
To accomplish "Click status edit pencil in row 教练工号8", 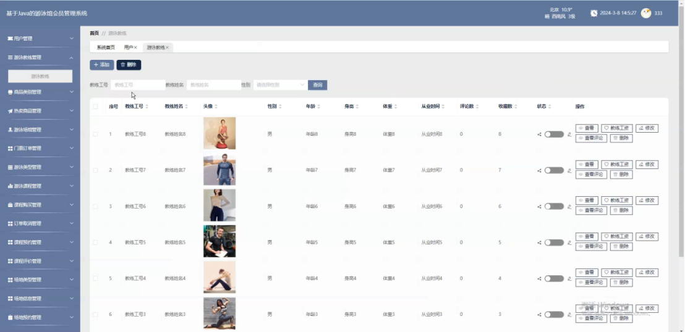I will click(x=569, y=135).
